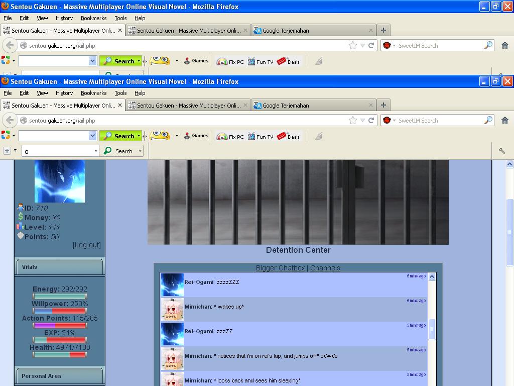The image size is (514, 386).
Task: Open the Channels link above chat
Action: click(x=325, y=268)
